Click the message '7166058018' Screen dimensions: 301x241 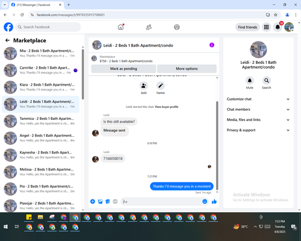tap(113, 158)
